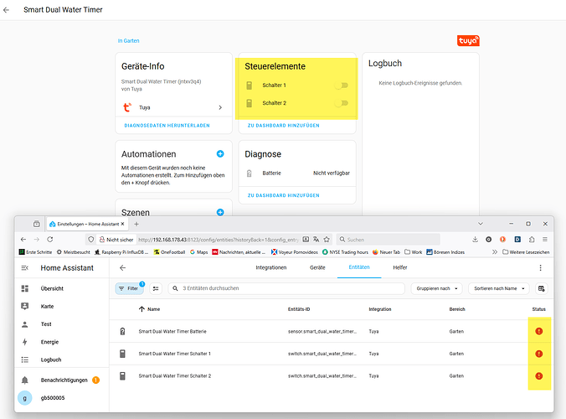Open 'Sortieren nach Name' dropdown
The width and height of the screenshot is (566, 419).
pos(499,288)
